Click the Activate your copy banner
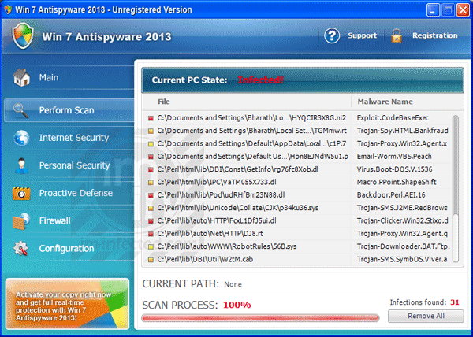 67,304
